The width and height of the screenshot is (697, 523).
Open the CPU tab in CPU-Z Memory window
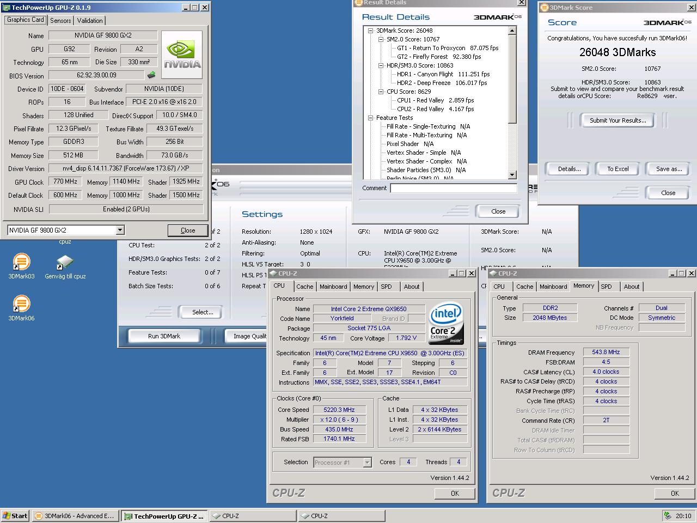coord(499,287)
